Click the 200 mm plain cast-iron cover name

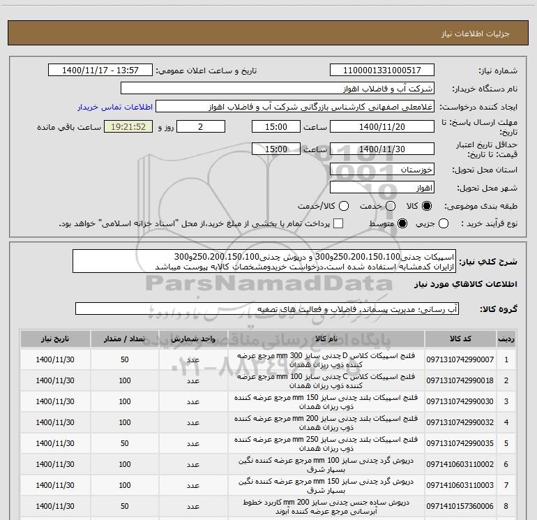(326, 506)
